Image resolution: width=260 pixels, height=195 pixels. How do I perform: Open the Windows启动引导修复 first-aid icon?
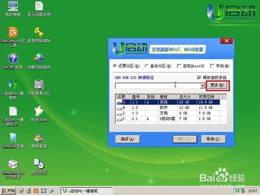pyautogui.click(x=13, y=169)
